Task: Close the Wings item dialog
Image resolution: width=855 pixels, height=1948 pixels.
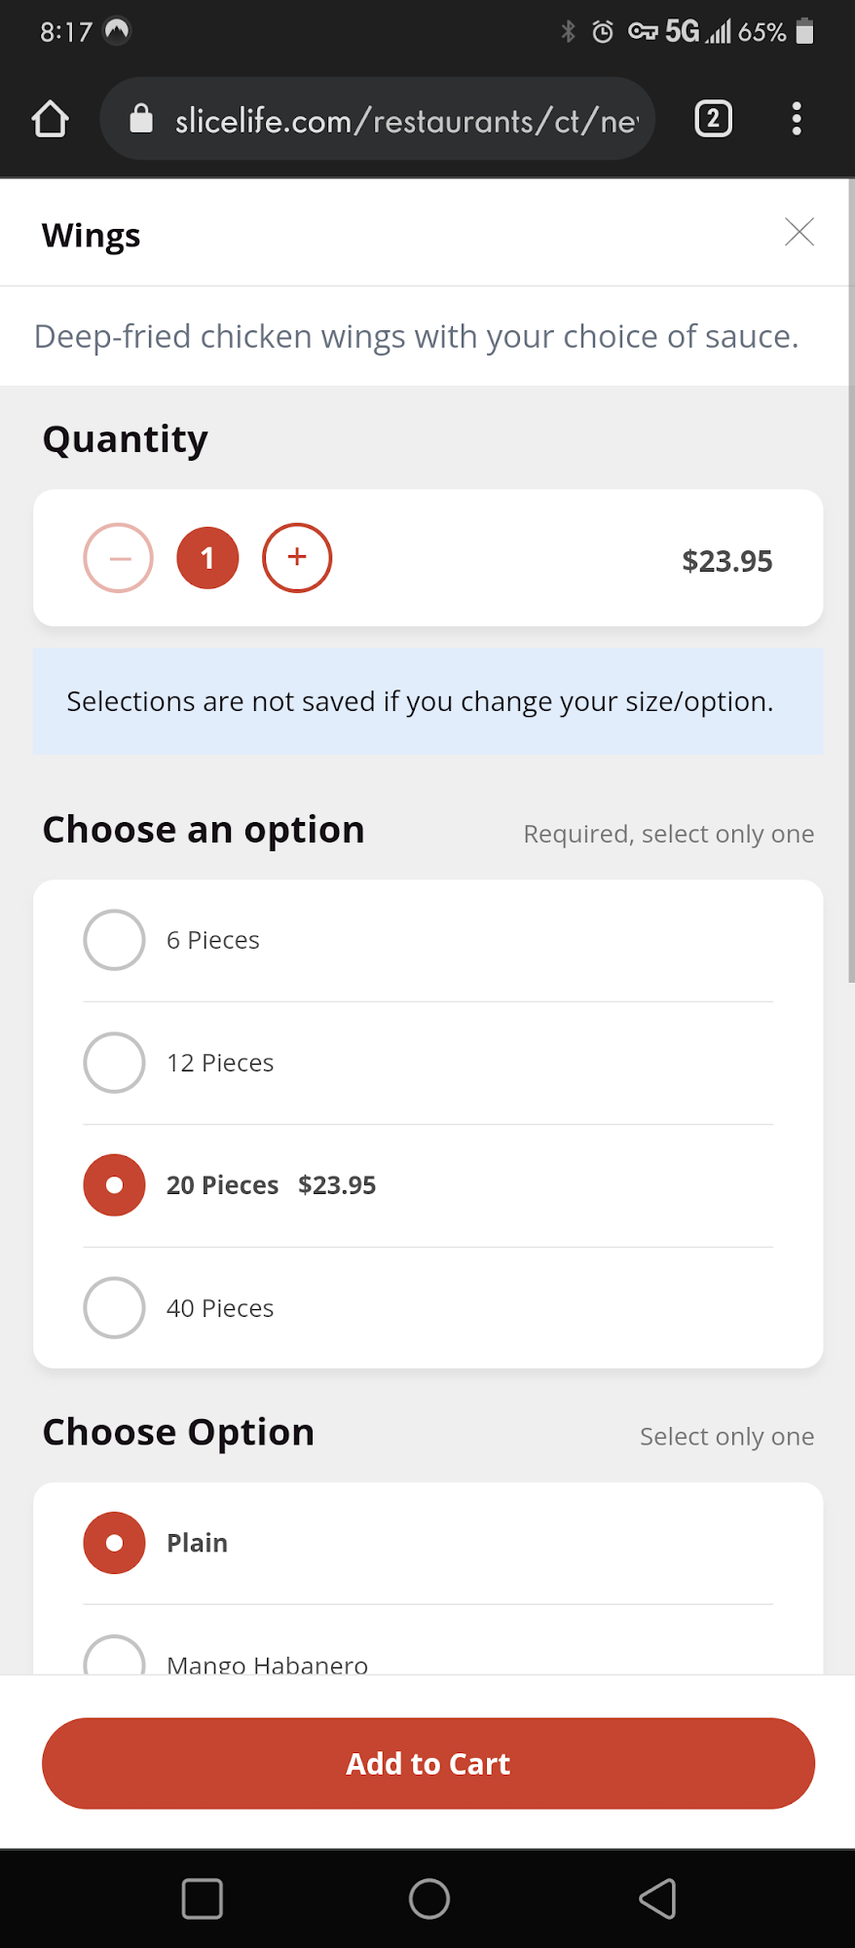Action: pos(799,232)
